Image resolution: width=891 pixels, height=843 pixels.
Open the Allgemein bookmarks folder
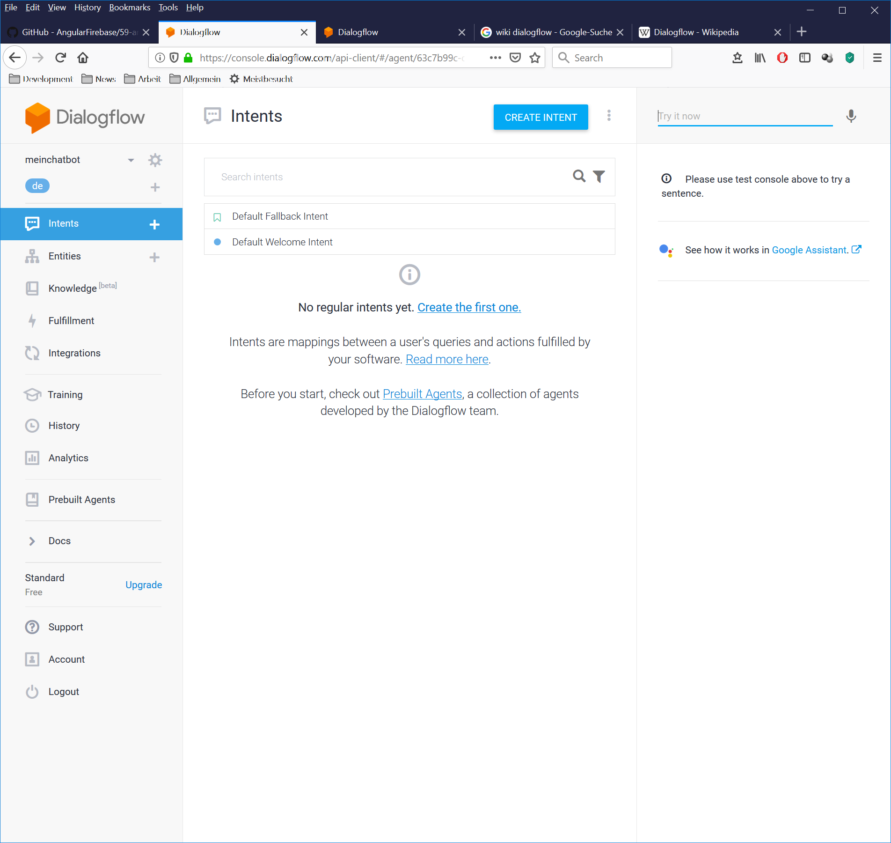pyautogui.click(x=195, y=79)
